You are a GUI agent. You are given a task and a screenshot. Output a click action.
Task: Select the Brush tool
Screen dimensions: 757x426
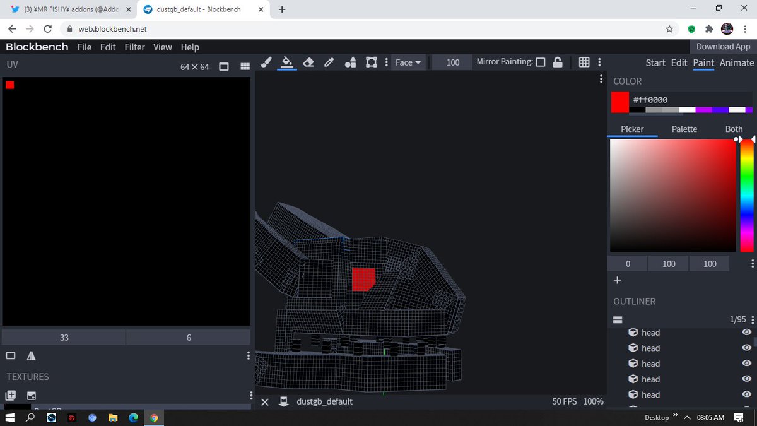266,62
